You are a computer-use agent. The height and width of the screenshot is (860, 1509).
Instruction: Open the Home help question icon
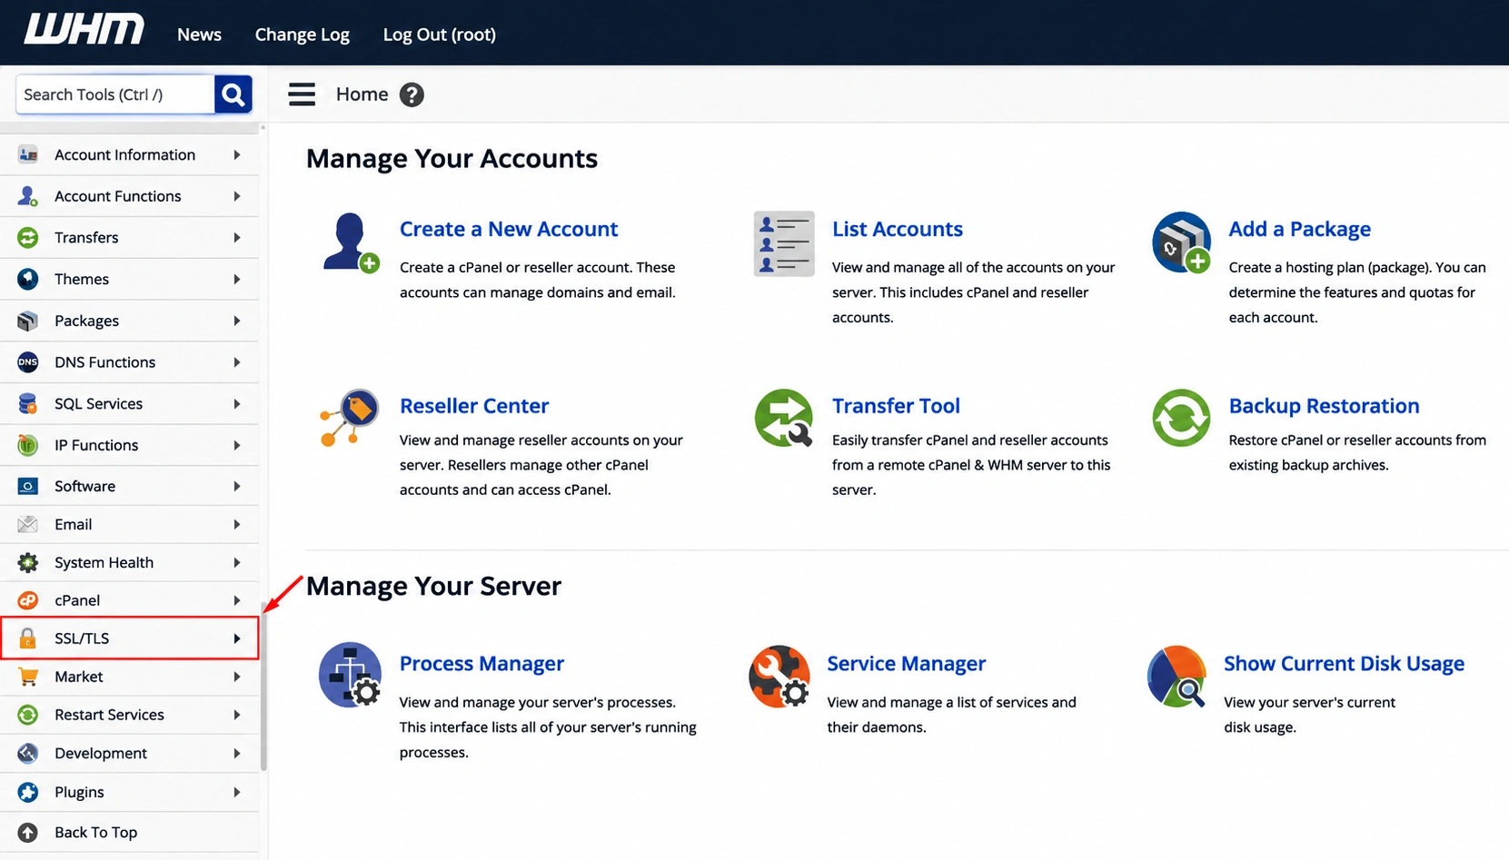[412, 94]
